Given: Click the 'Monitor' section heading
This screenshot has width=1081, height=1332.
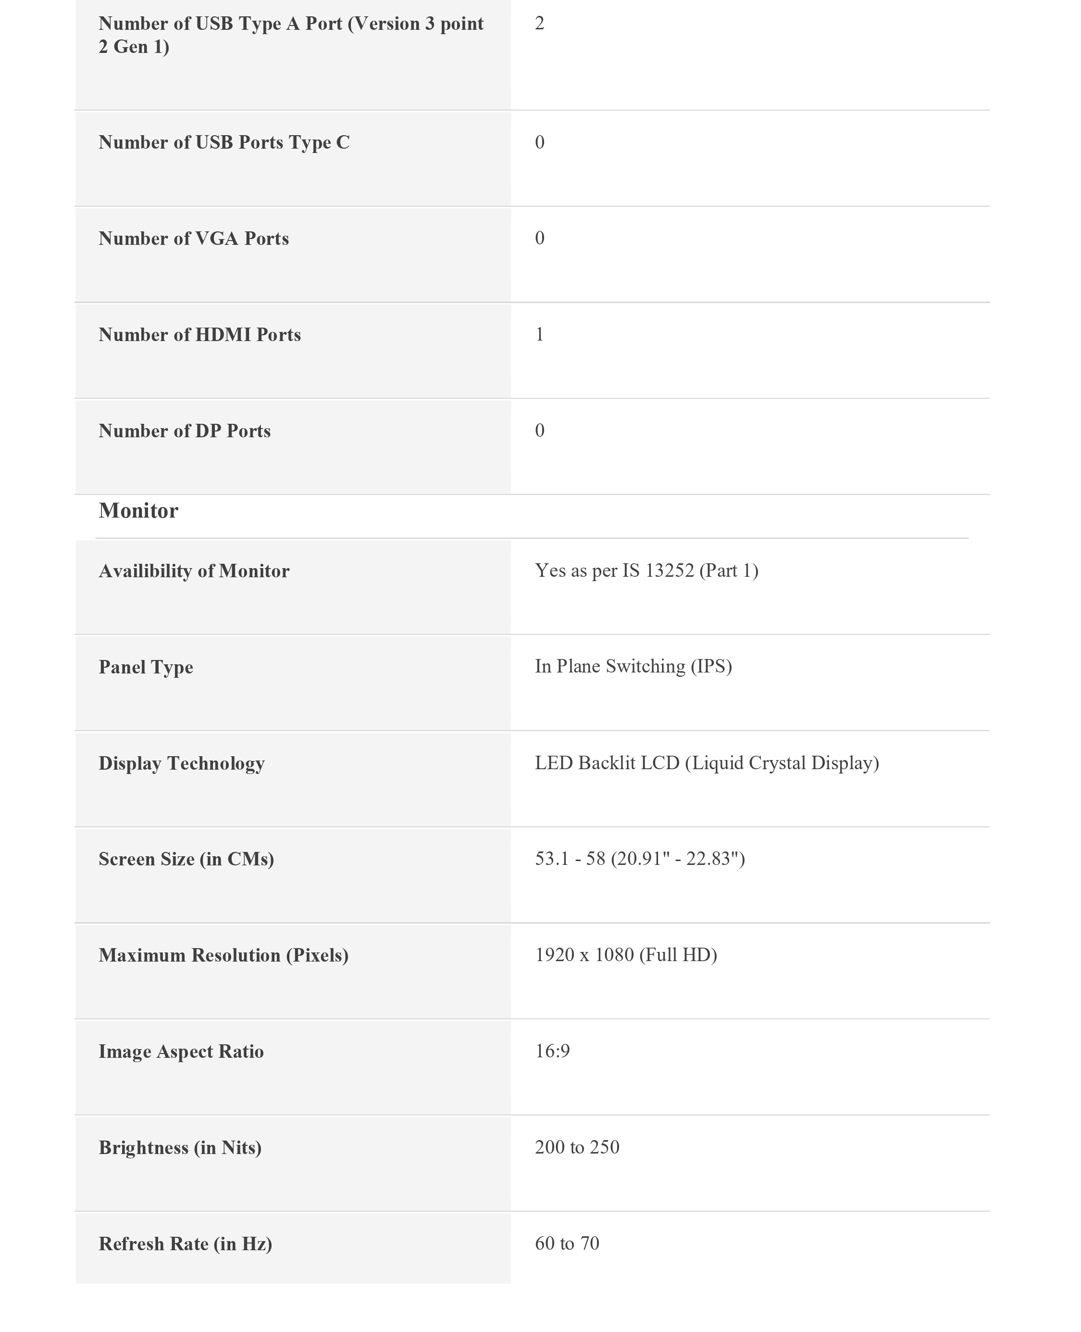Looking at the screenshot, I should [x=138, y=511].
